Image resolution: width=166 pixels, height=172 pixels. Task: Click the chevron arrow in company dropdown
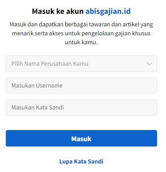(x=150, y=64)
